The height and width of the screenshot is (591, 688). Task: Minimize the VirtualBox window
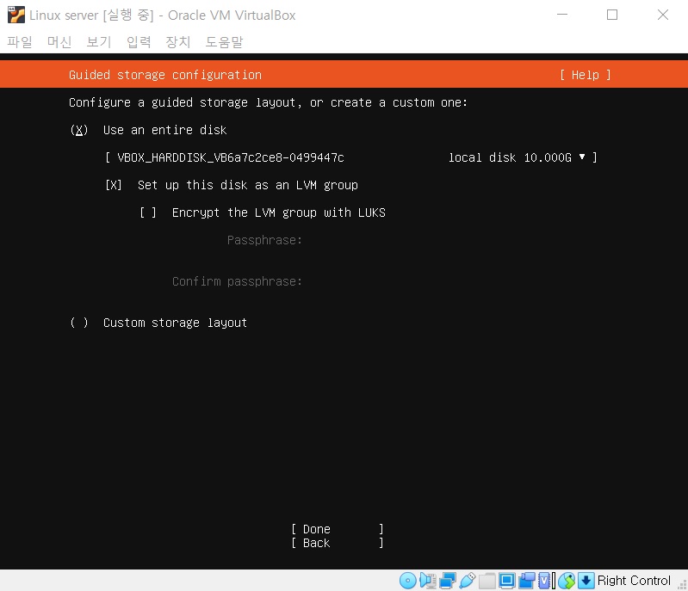click(x=562, y=15)
